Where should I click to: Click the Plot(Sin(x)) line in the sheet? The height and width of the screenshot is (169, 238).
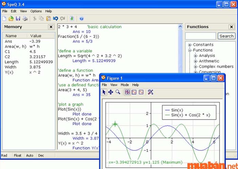69,109
